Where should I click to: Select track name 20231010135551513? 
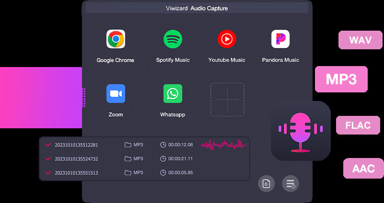coord(76,173)
